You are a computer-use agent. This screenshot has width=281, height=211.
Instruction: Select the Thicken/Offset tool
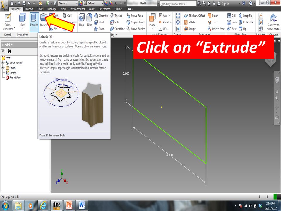pos(195,16)
